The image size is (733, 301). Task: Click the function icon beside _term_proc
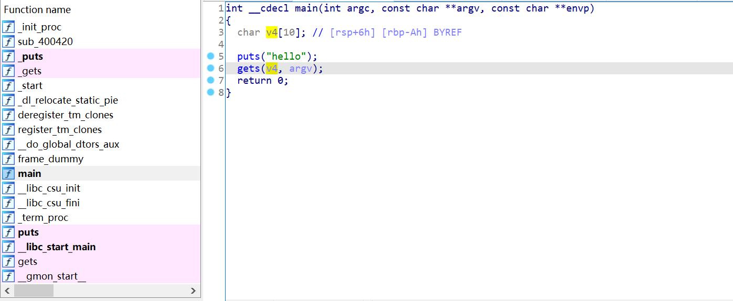point(8,218)
